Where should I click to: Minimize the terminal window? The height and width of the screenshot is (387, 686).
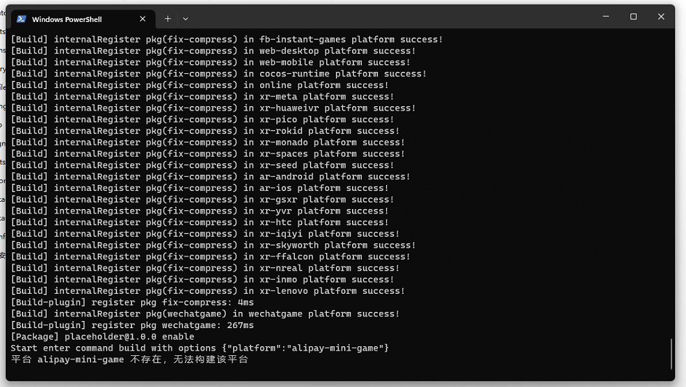[606, 17]
